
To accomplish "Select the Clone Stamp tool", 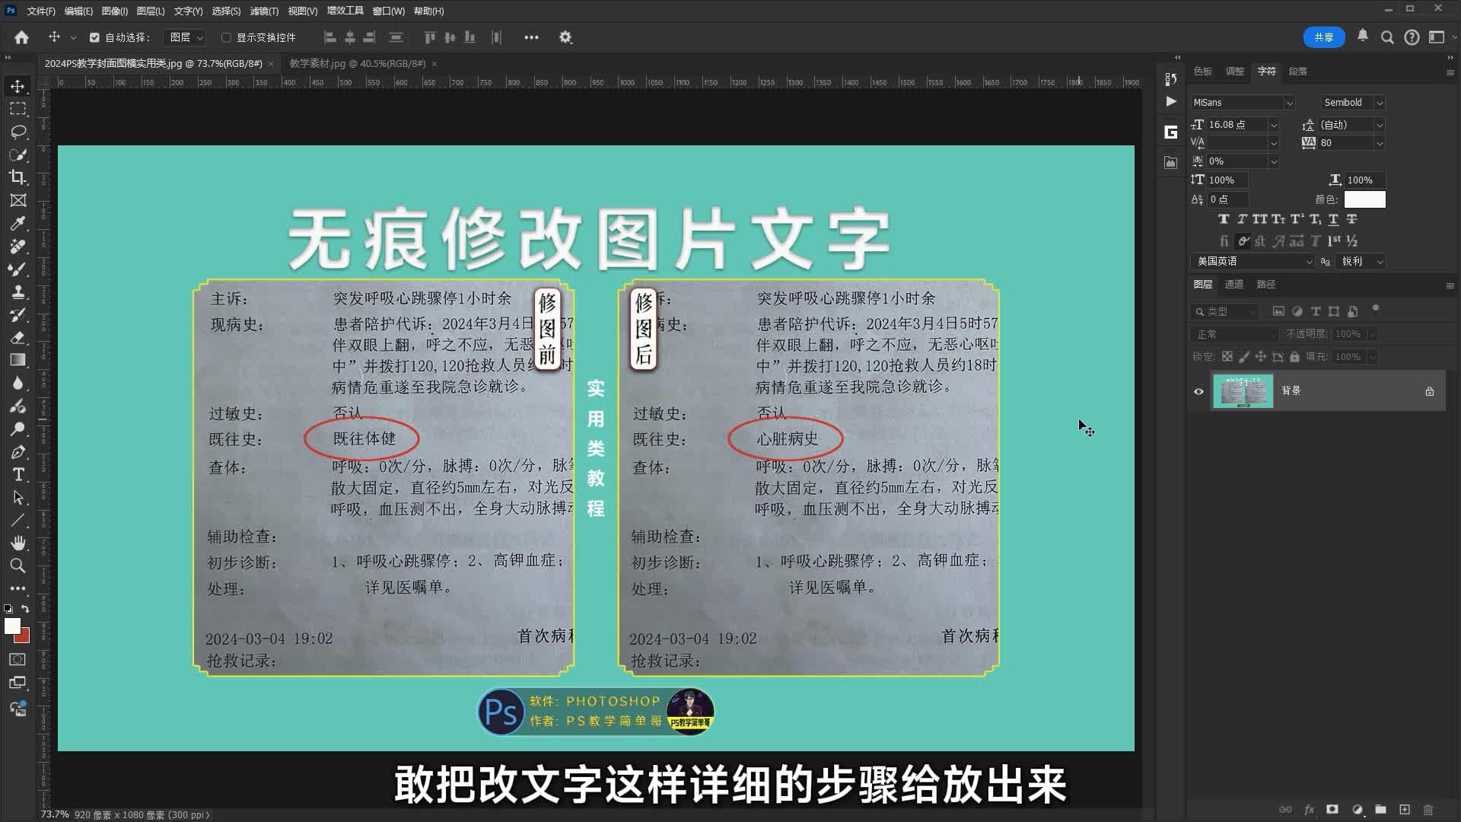I will point(18,292).
